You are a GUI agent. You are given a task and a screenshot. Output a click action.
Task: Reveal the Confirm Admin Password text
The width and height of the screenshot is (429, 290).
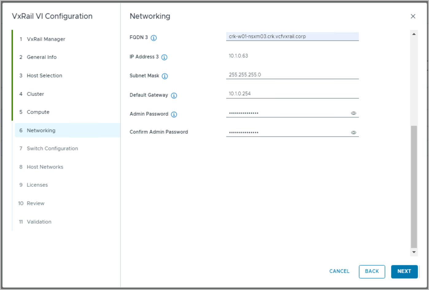coord(353,133)
